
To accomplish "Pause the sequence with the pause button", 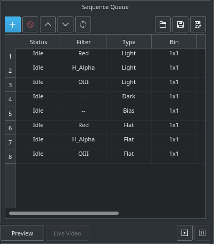I will [202, 233].
